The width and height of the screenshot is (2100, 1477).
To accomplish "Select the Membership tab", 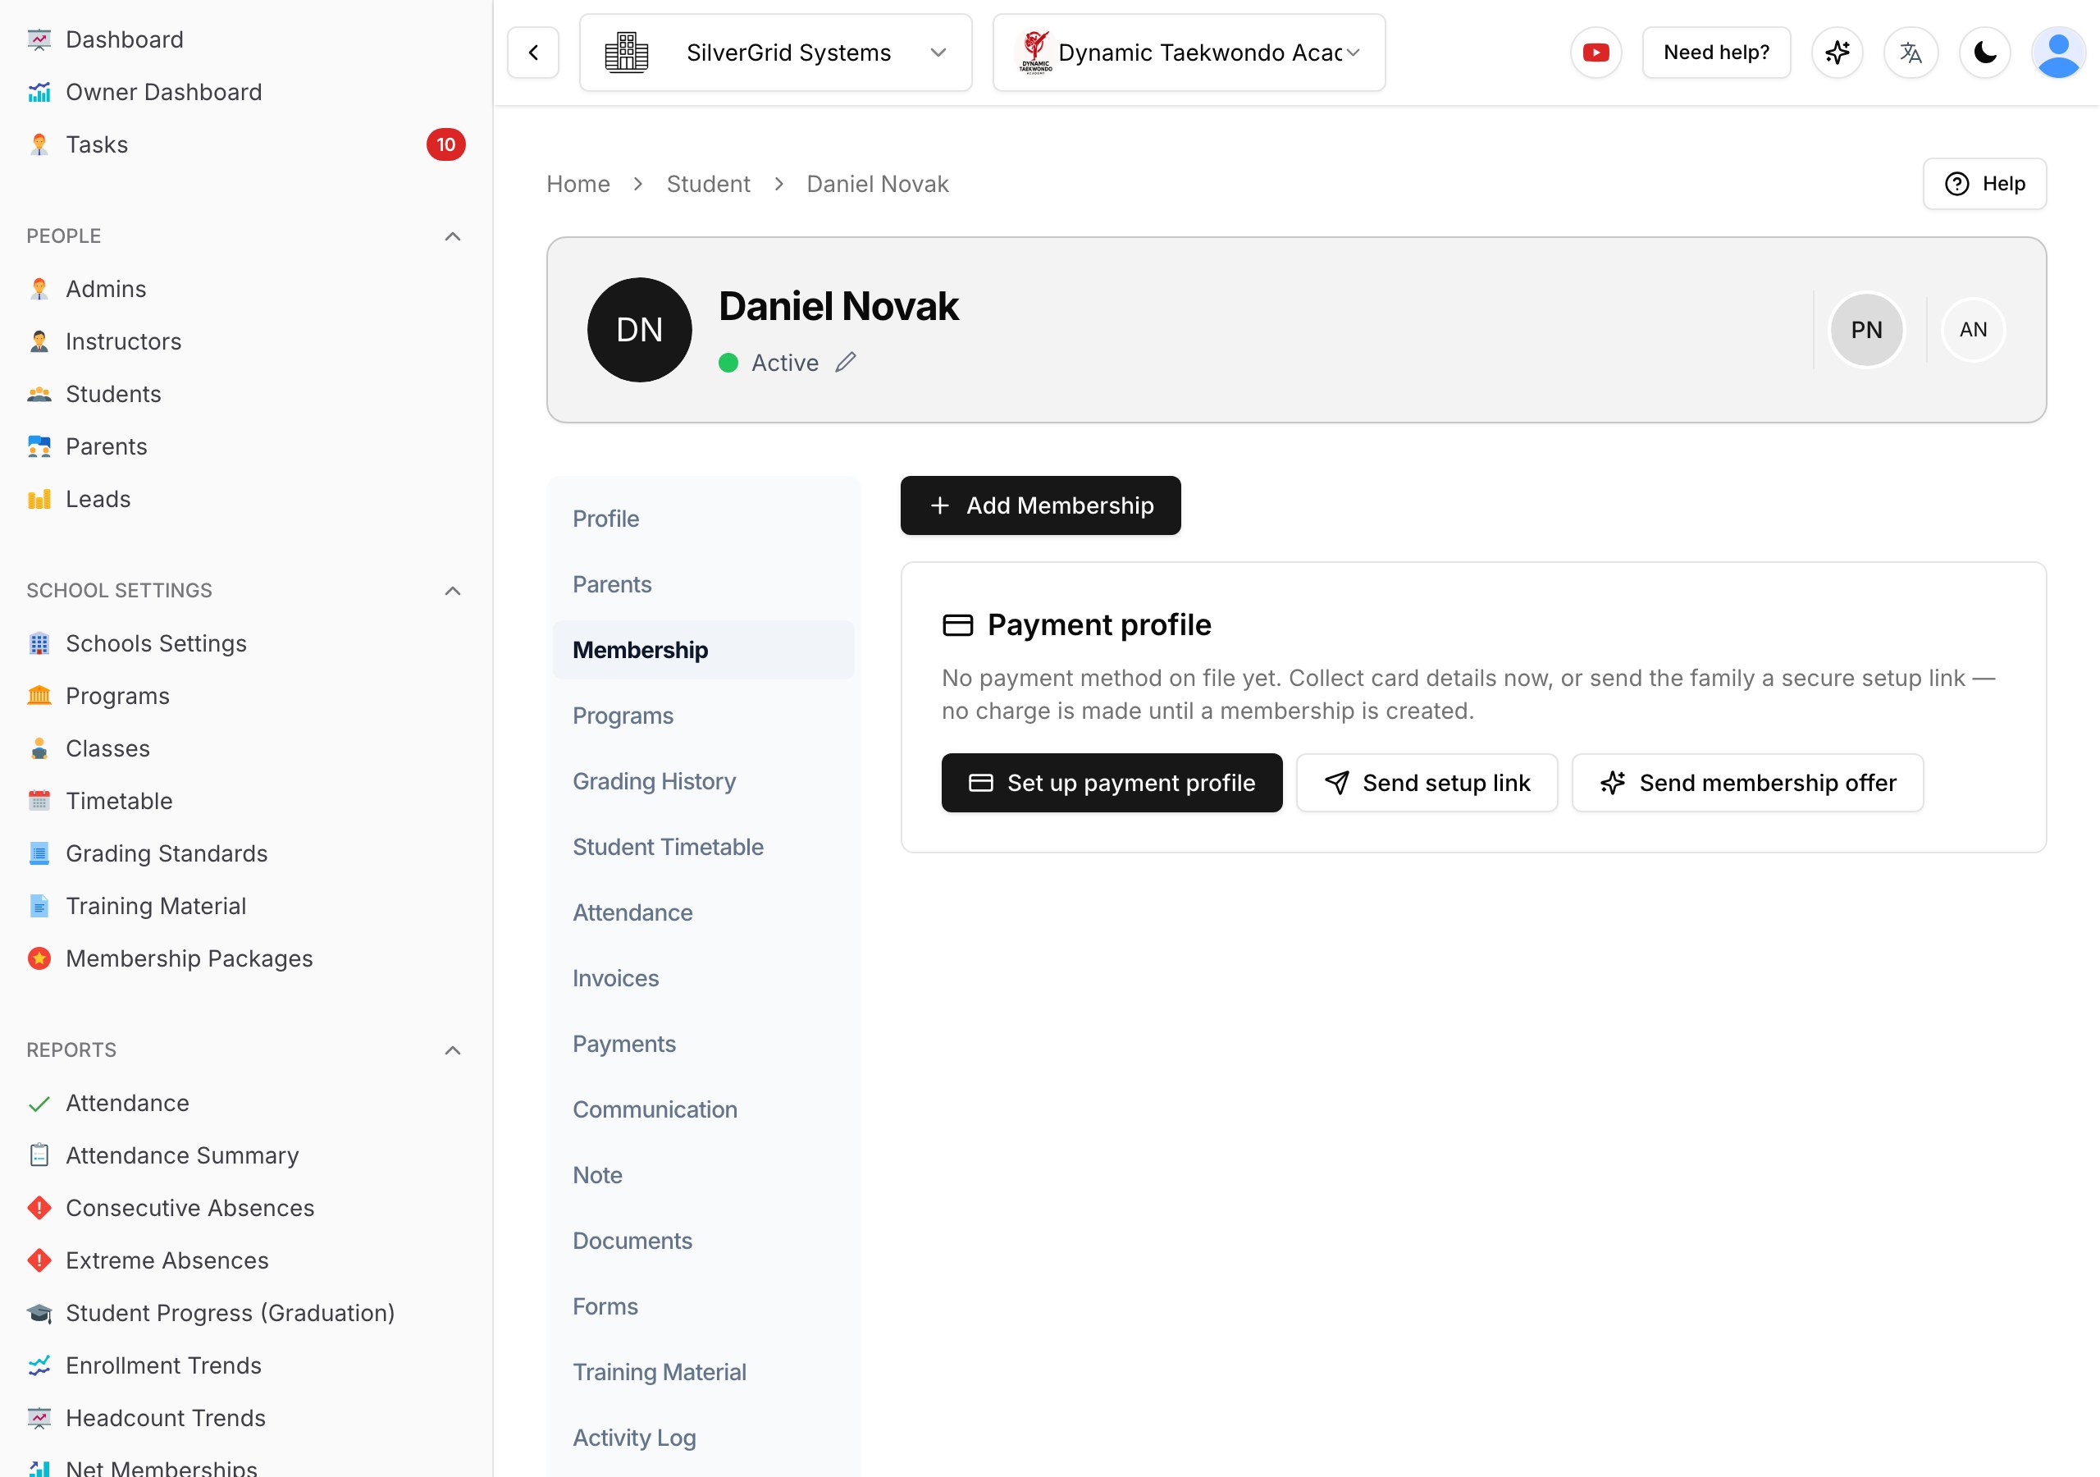I will pos(703,651).
